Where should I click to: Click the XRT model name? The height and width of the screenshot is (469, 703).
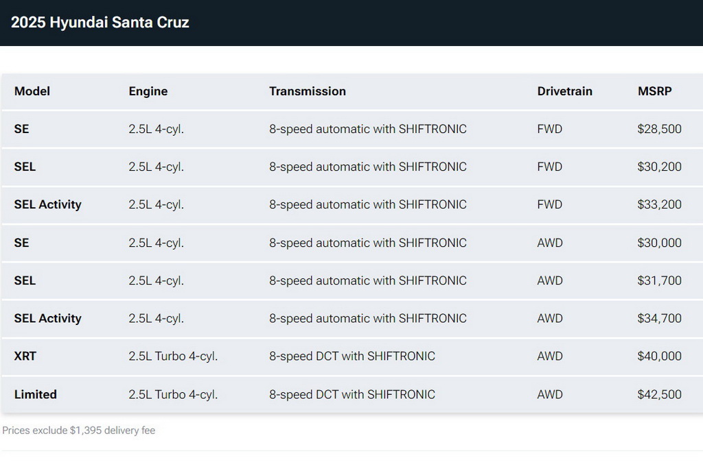pos(25,356)
